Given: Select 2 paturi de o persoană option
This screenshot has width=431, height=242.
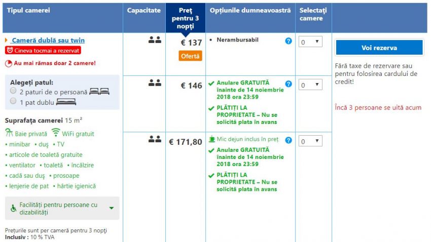Looking at the screenshot, I should 13,91.
